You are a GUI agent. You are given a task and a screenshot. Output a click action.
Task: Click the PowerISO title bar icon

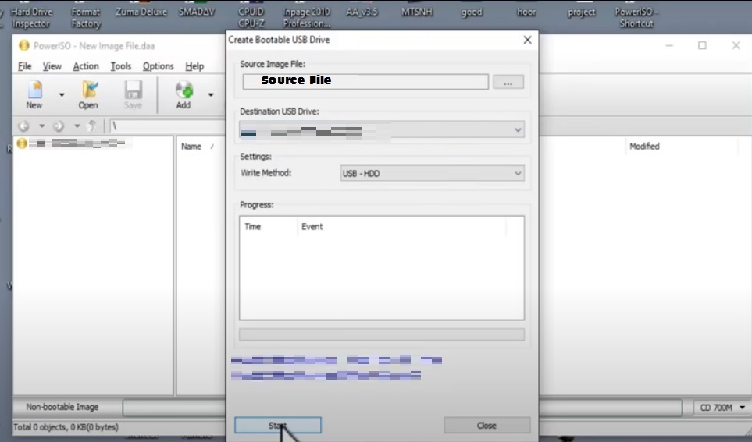tap(24, 45)
